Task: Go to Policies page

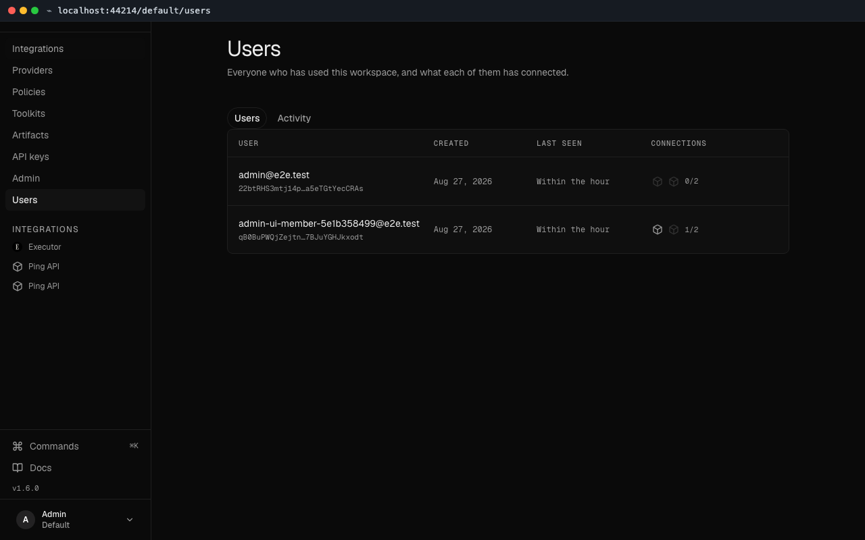Action: tap(75, 92)
